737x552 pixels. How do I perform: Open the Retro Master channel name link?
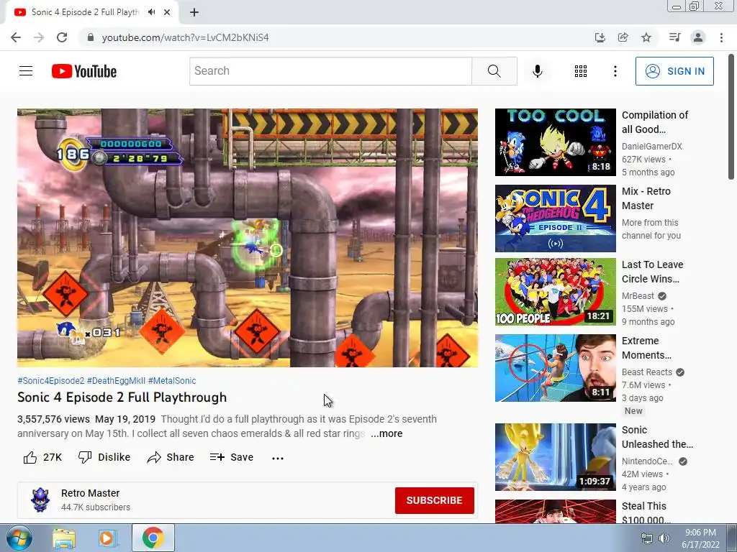(x=90, y=493)
